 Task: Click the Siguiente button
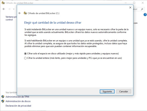coord(107,91)
